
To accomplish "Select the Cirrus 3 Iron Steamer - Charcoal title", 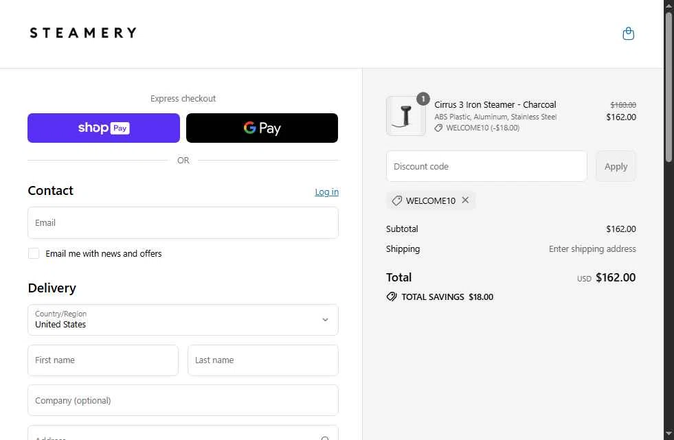I will [495, 105].
